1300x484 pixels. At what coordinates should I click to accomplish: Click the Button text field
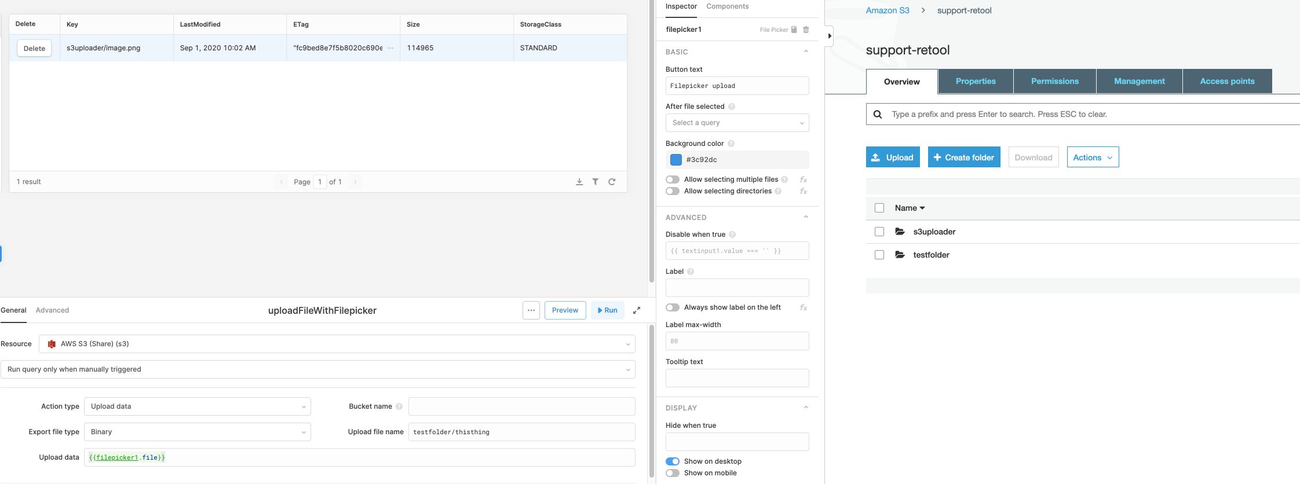[x=737, y=86]
